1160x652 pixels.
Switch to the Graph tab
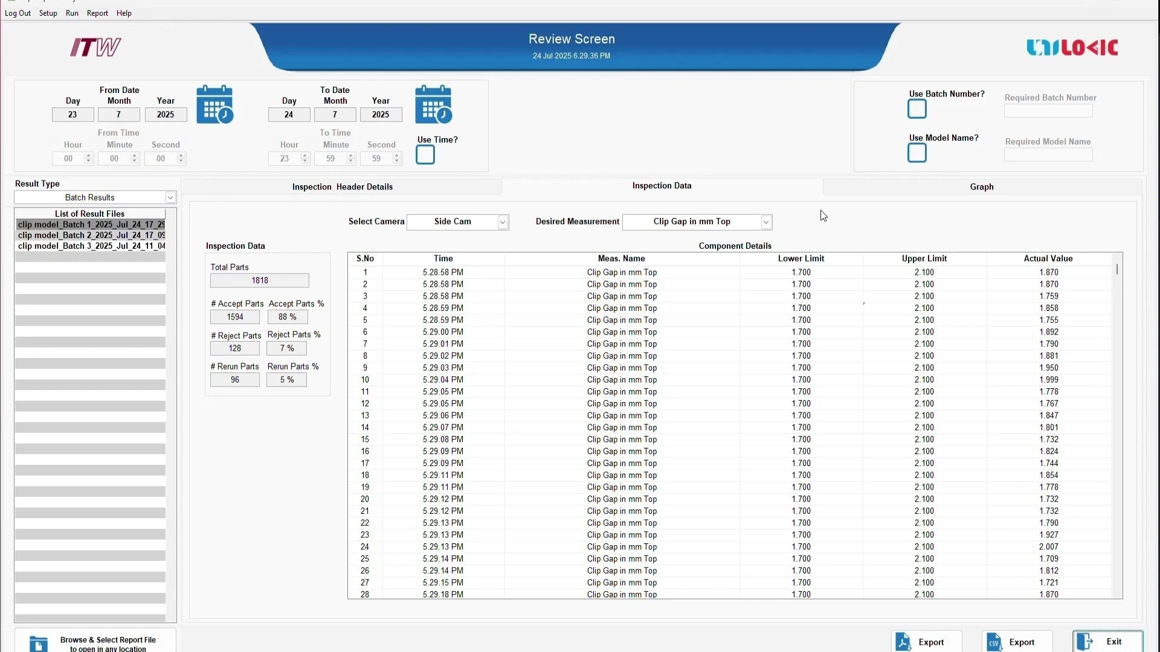click(981, 187)
